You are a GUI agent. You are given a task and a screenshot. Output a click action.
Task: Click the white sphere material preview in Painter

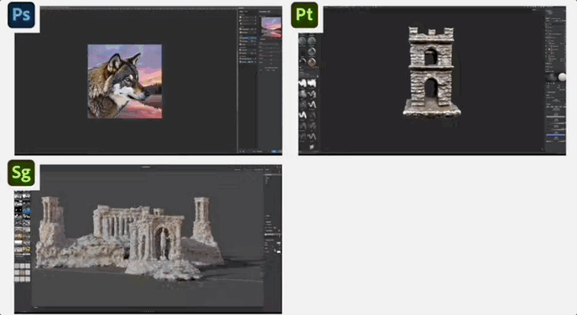pos(563,76)
